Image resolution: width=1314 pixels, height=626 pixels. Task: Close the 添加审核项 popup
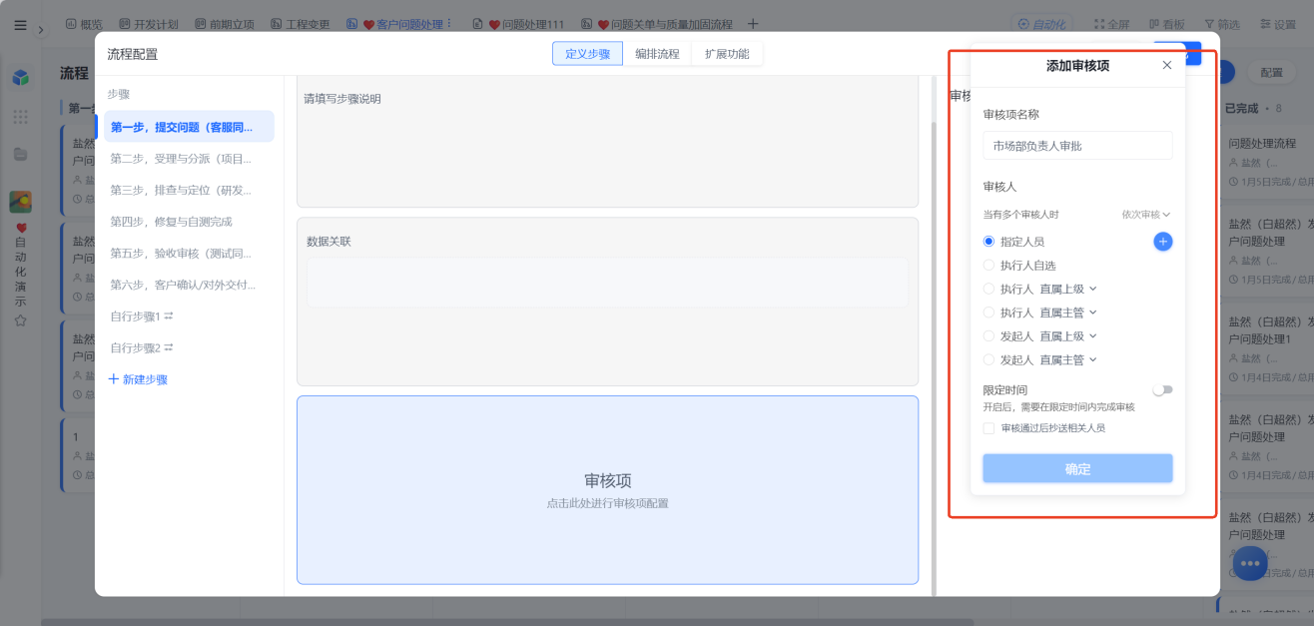click(1166, 65)
